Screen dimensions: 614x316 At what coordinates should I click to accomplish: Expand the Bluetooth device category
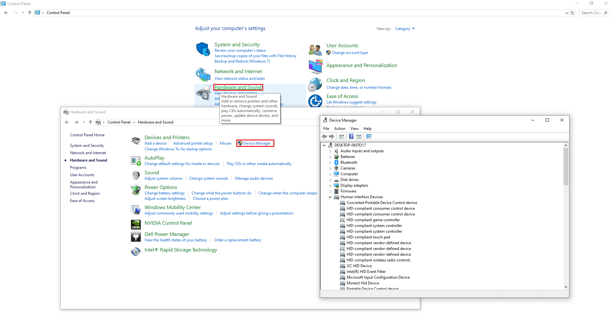point(330,162)
